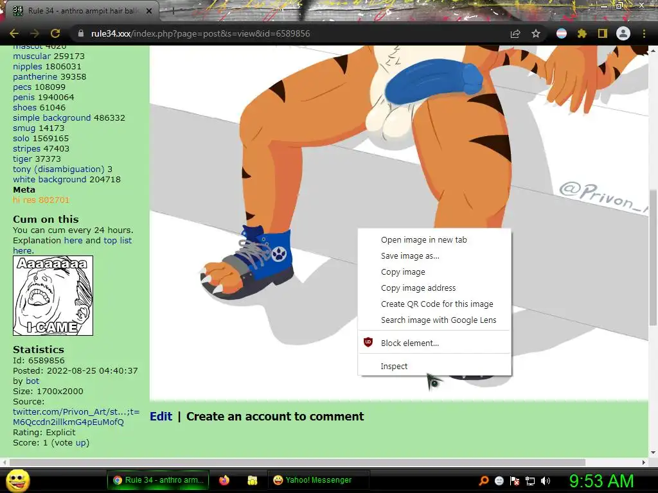Click the magnifier search tray icon
658x493 pixels.
[483, 480]
